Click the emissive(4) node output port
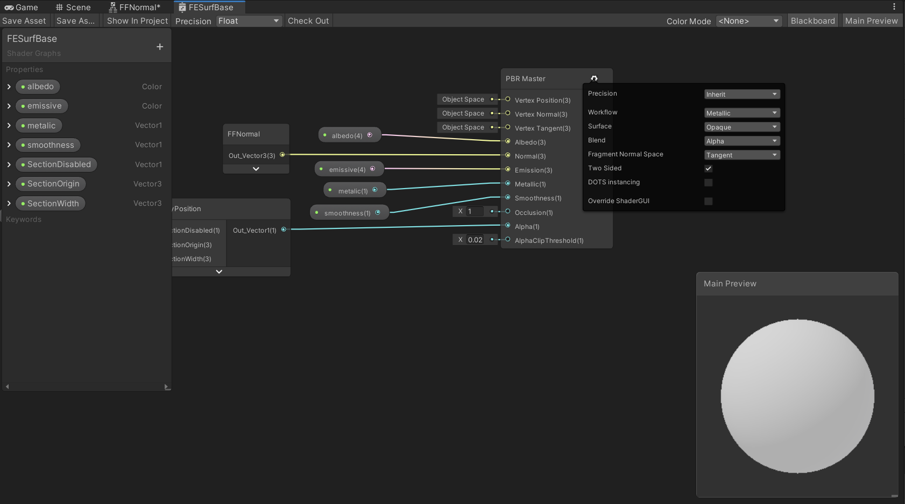The image size is (905, 504). (373, 168)
